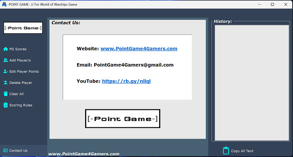Click the Delete Player icon
This screenshot has width=293, height=157.
coord(5,83)
